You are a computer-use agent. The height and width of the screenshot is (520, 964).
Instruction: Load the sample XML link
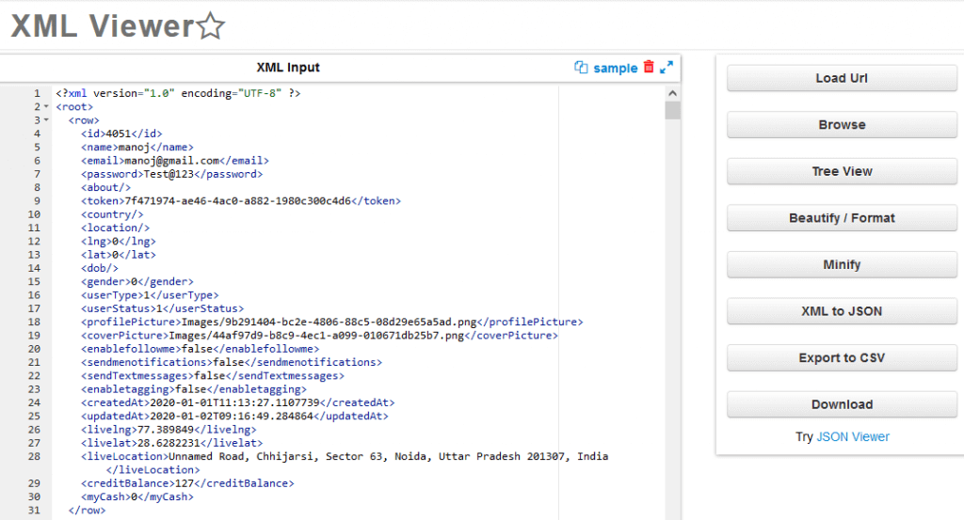click(616, 68)
